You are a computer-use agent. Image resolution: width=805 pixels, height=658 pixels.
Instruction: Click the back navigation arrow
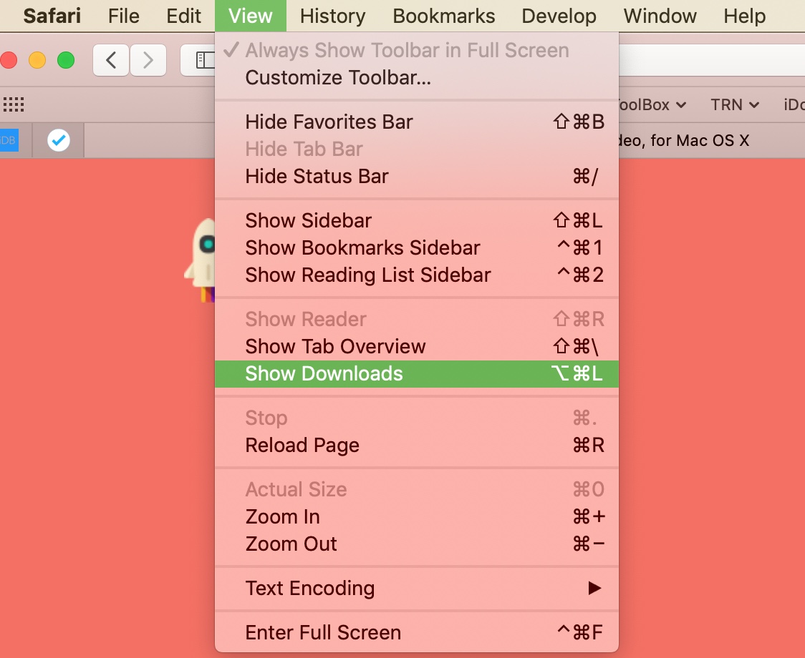pos(110,60)
